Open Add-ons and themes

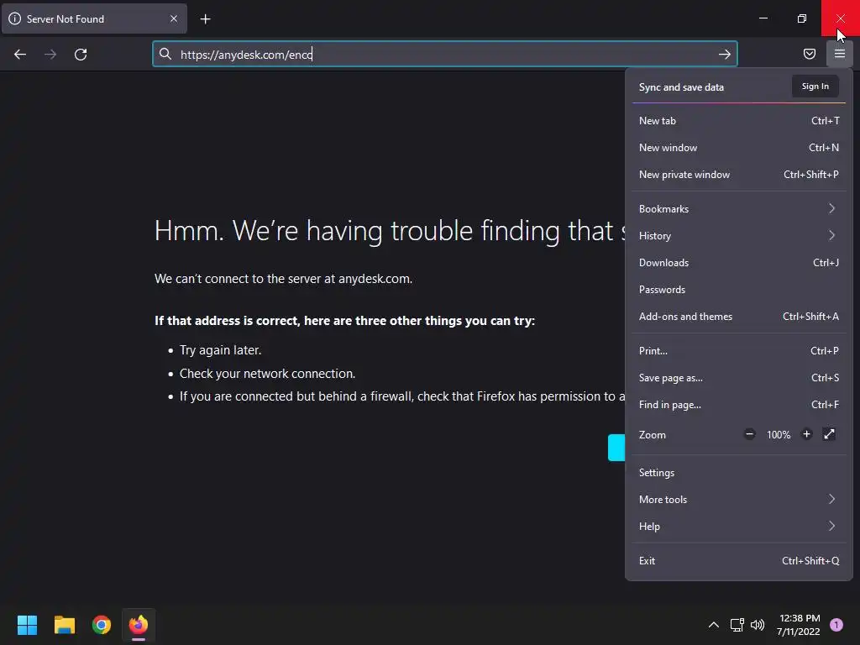coord(739,317)
